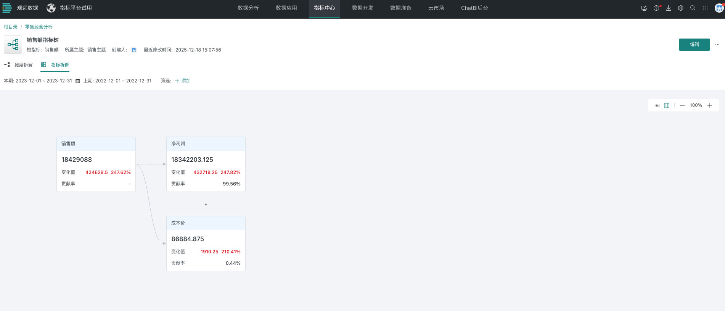Open the download center icon
The width and height of the screenshot is (725, 311).
coord(669,8)
